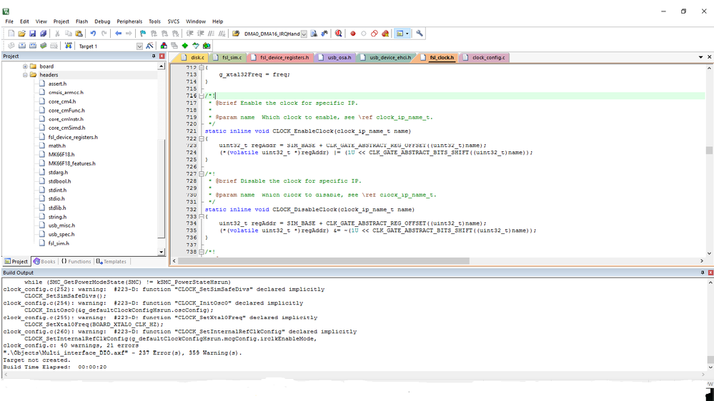Image resolution: width=714 pixels, height=401 pixels.
Task: Click the '237 Error(s), 359 Warning(s)' build line
Action: click(x=122, y=352)
